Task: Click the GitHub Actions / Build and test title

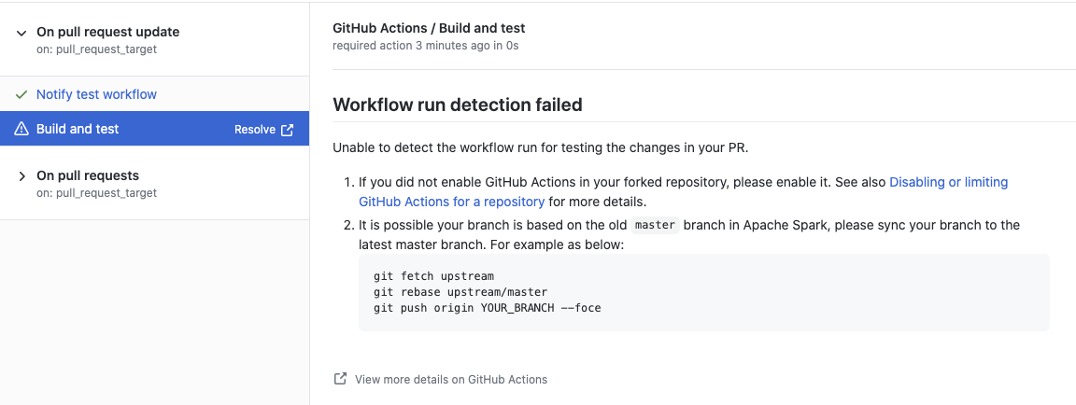Action: tap(429, 28)
